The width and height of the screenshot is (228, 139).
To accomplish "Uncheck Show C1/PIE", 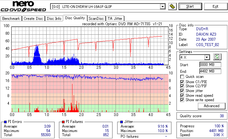I will tap(182, 82).
